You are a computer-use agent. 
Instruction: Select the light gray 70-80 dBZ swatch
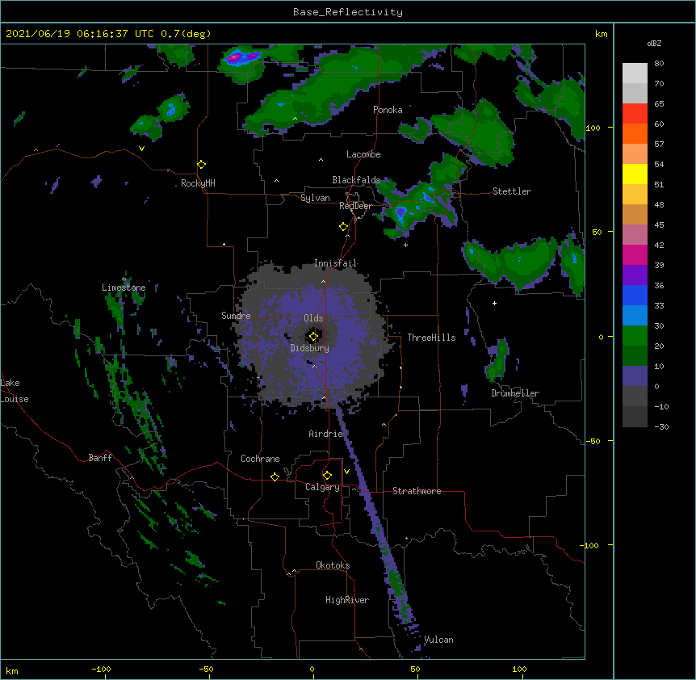click(x=635, y=73)
